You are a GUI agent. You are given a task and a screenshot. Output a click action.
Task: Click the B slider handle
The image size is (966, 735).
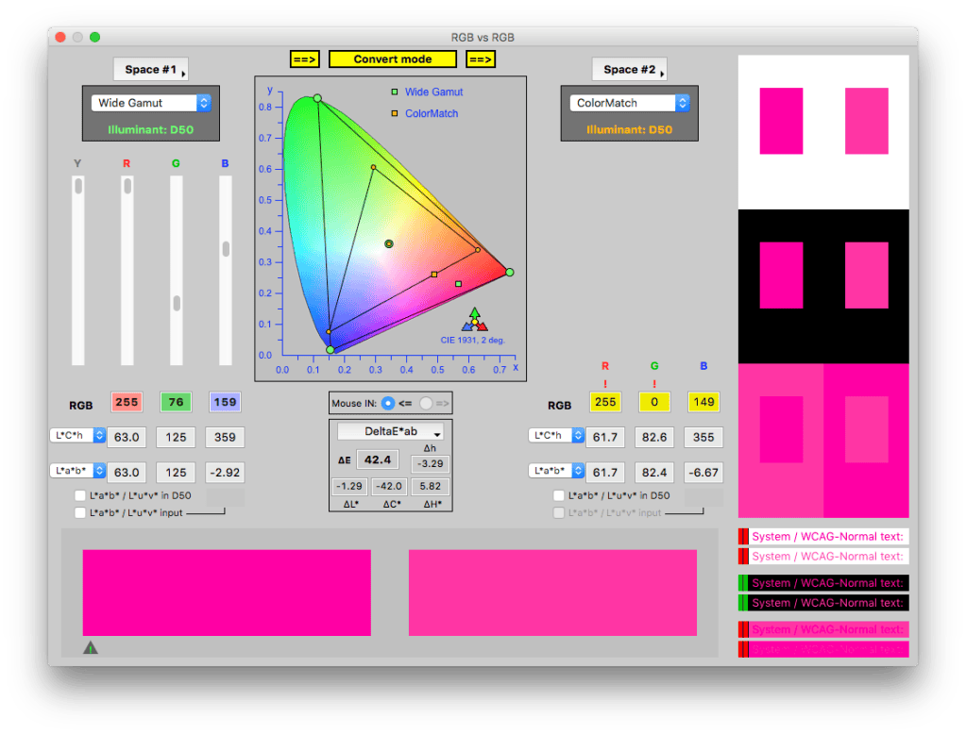pyautogui.click(x=226, y=249)
